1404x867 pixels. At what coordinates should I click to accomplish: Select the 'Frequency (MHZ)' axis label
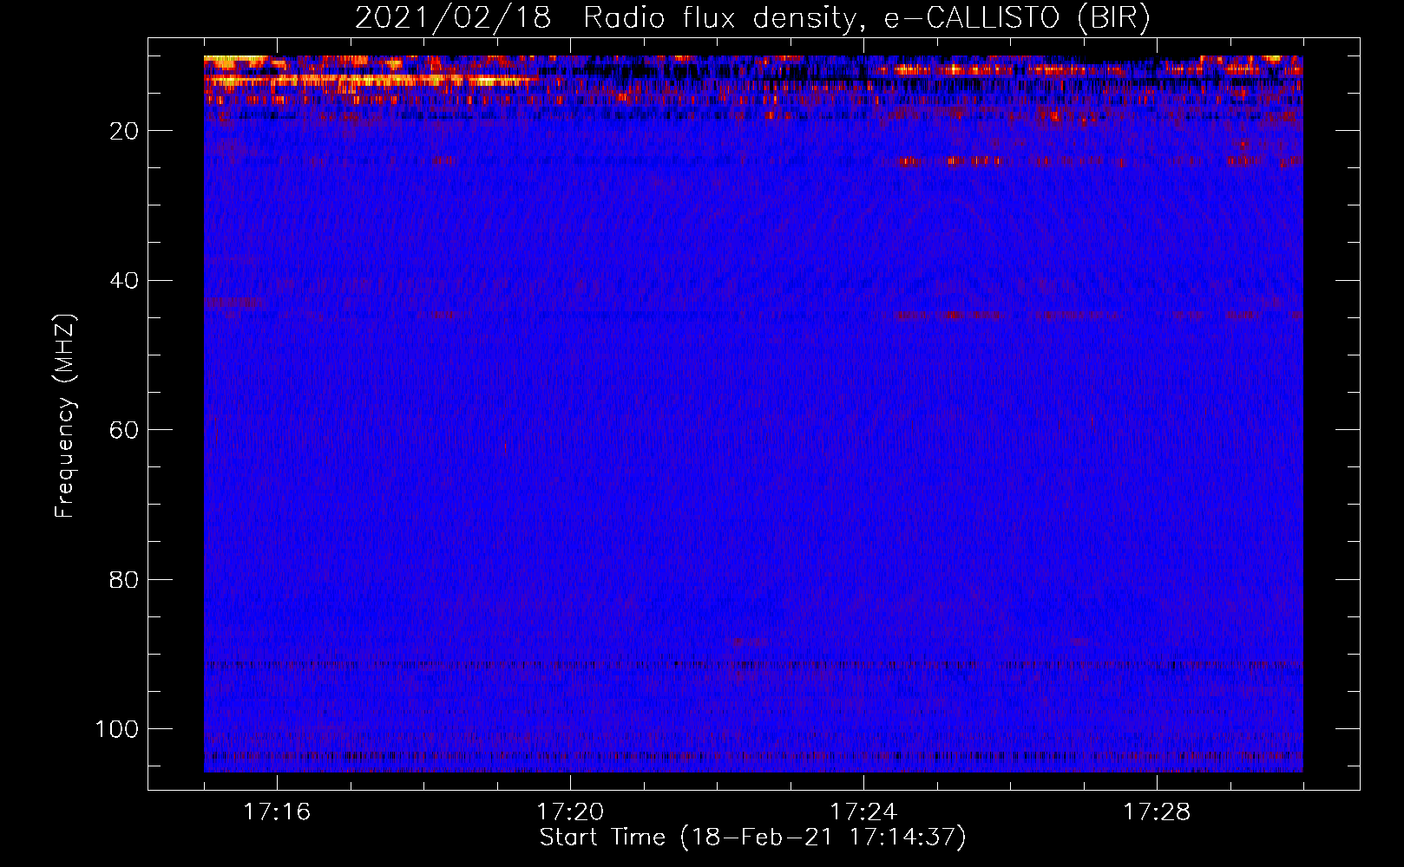[65, 415]
